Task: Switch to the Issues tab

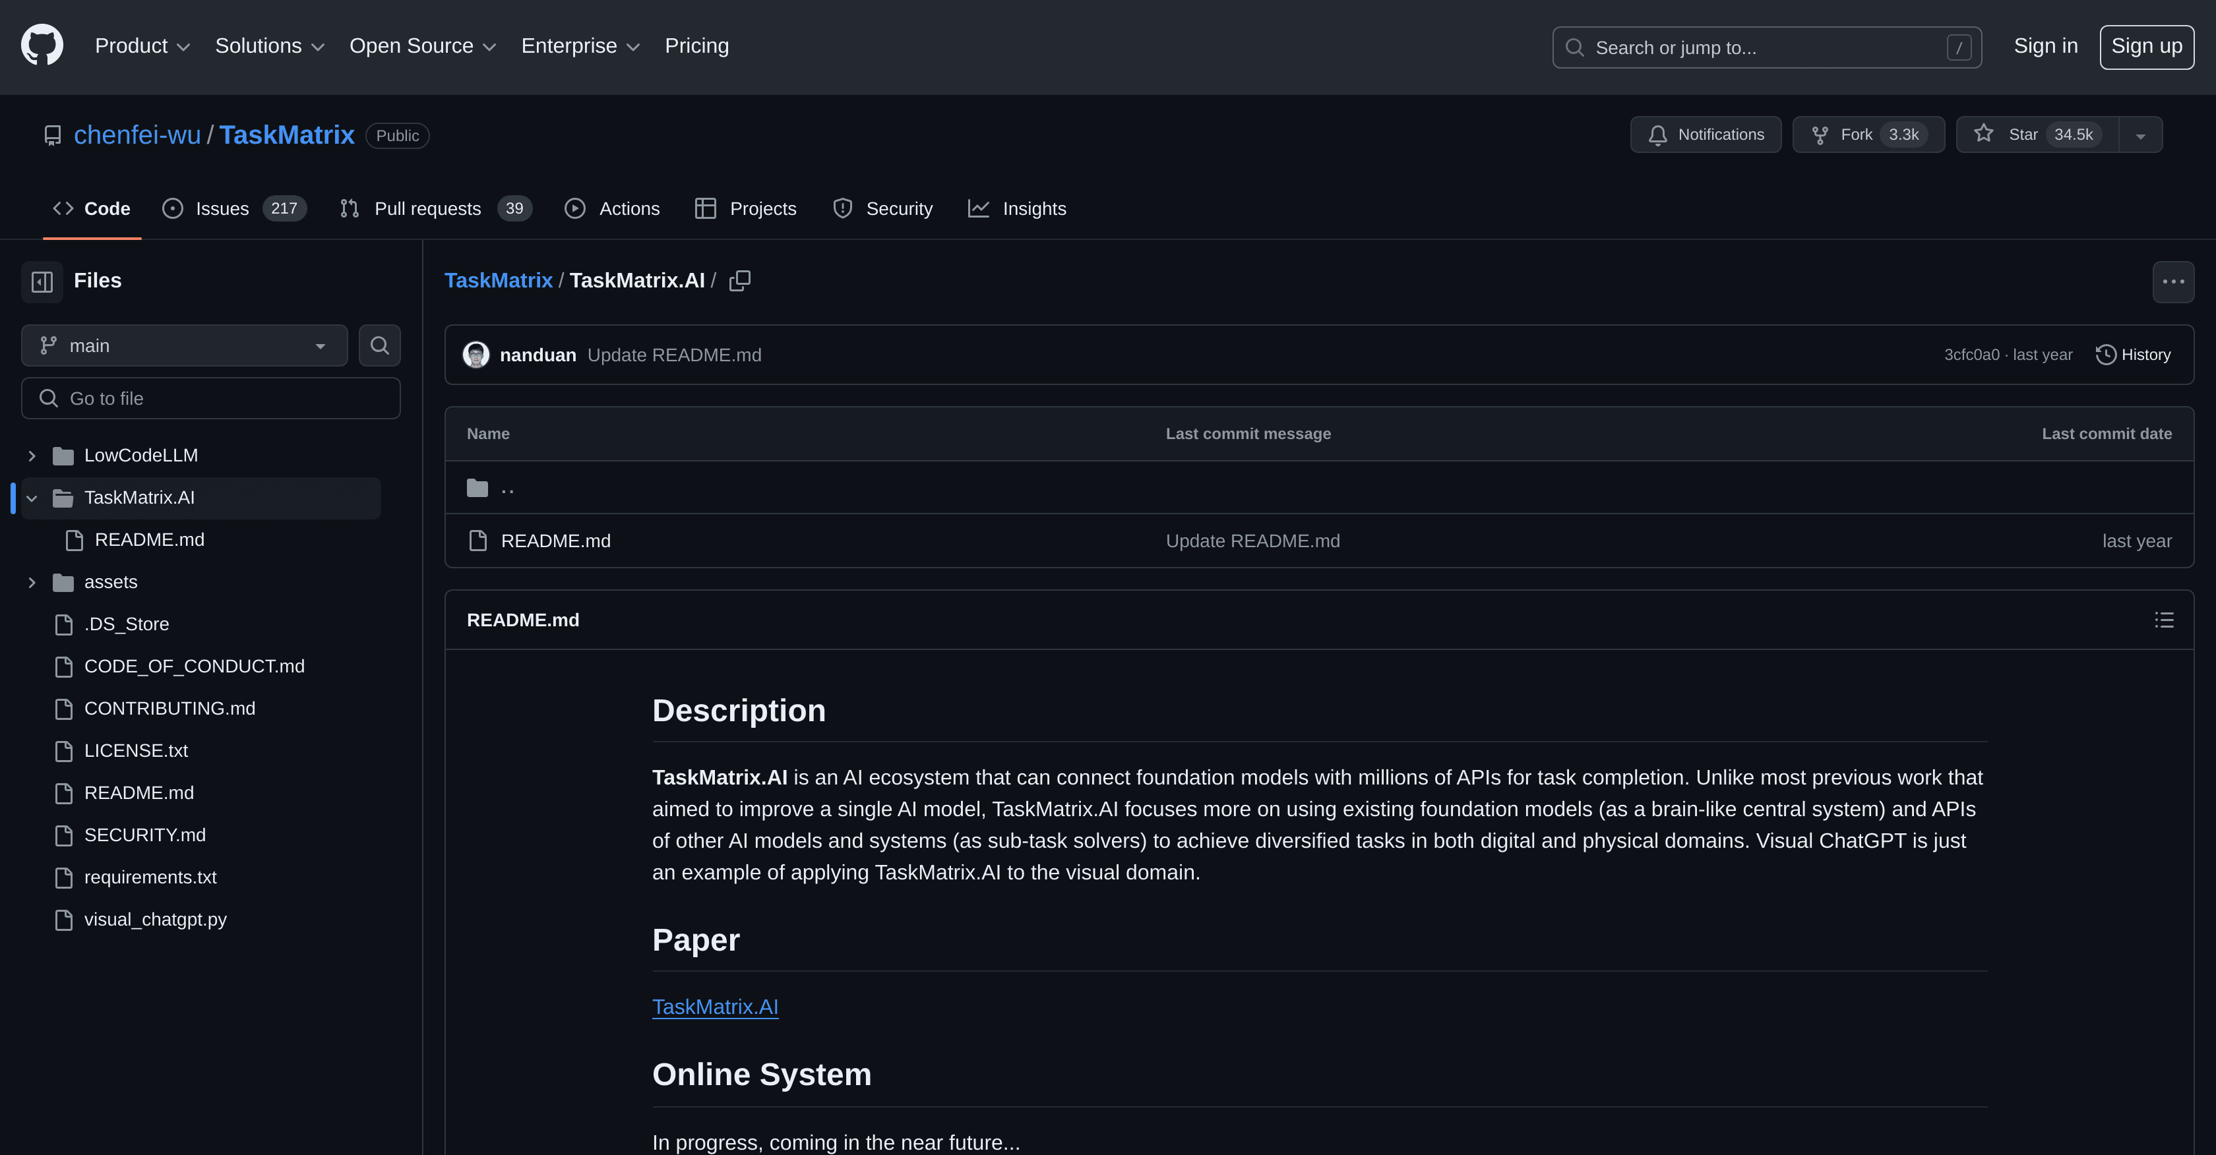Action: click(x=221, y=208)
